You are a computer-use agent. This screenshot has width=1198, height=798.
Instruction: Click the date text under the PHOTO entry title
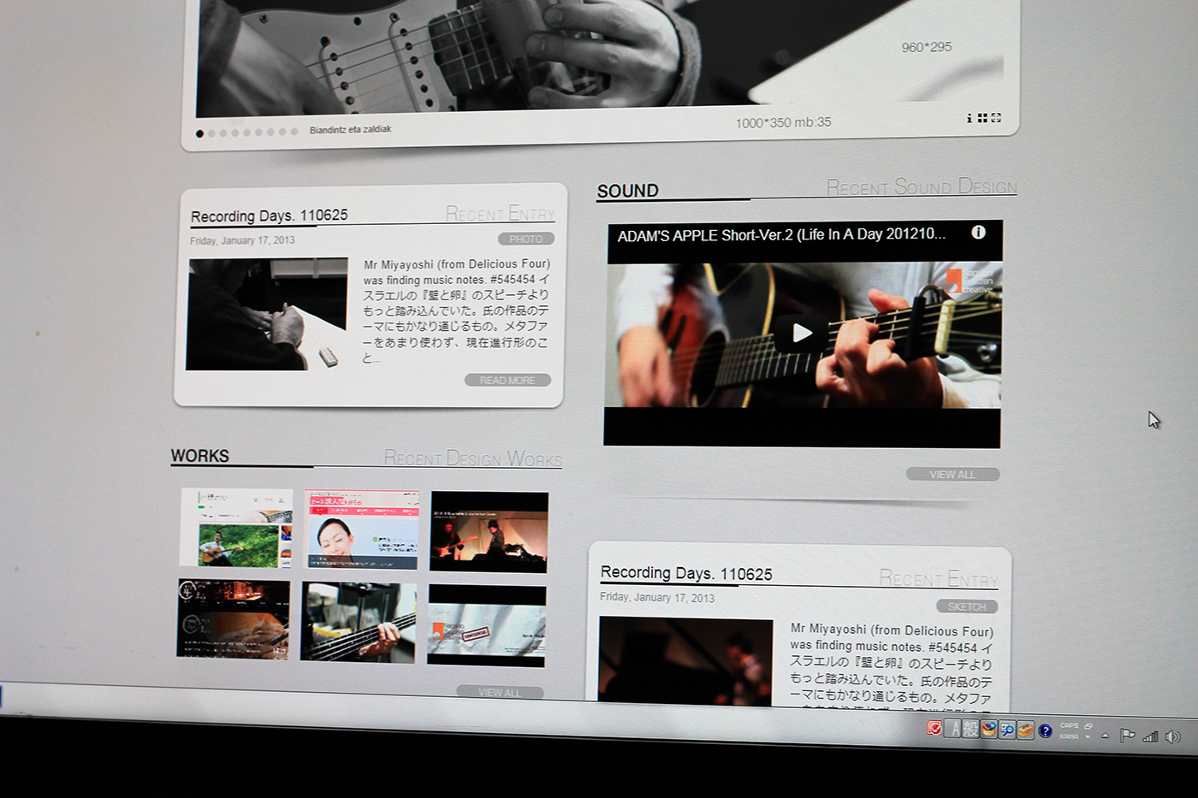pos(242,240)
